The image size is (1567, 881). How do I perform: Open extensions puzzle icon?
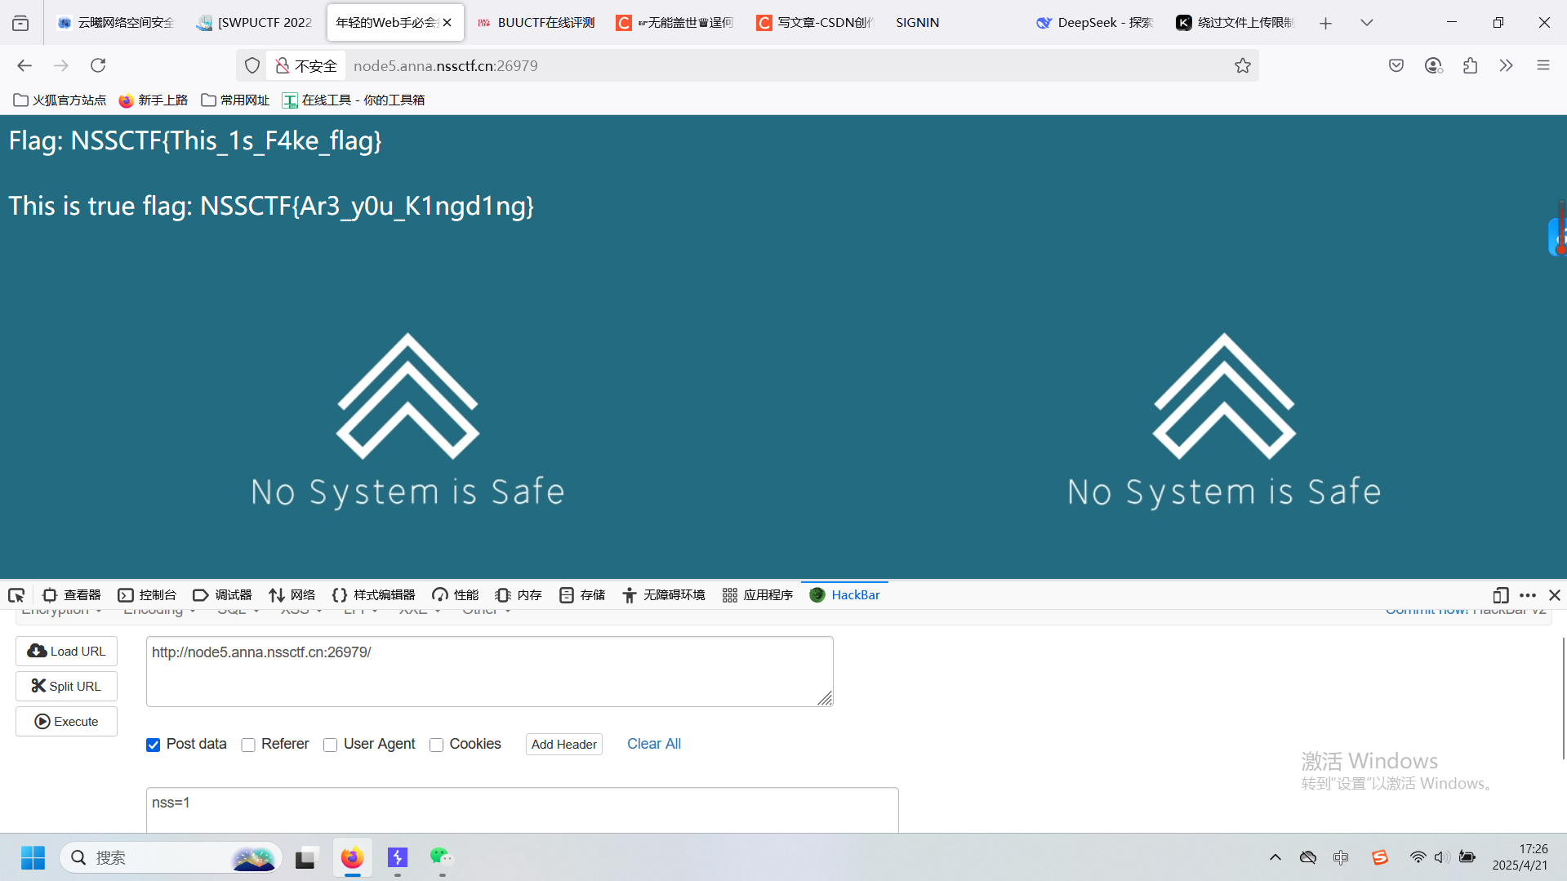click(x=1470, y=65)
